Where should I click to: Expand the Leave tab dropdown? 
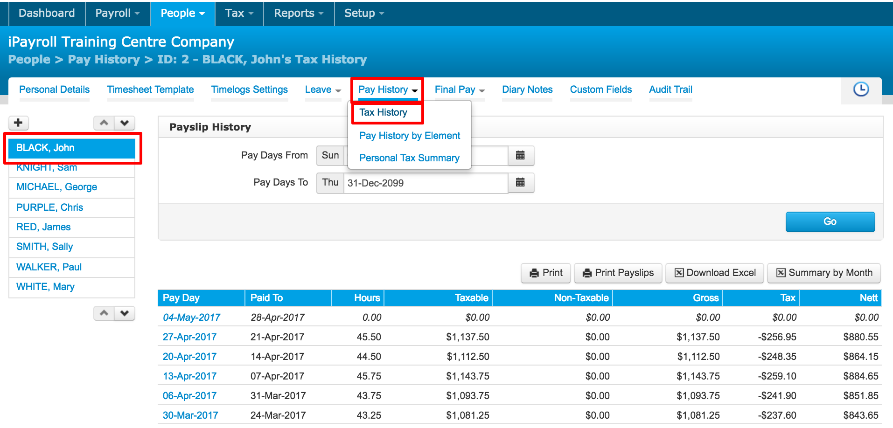[x=323, y=90]
